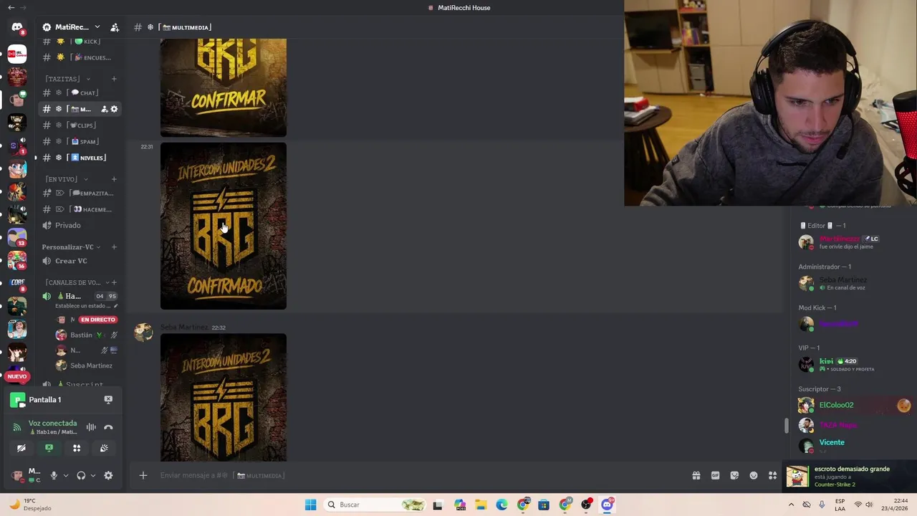Image resolution: width=917 pixels, height=516 pixels.
Task: Show hidden system tray icons
Action: coord(791,505)
